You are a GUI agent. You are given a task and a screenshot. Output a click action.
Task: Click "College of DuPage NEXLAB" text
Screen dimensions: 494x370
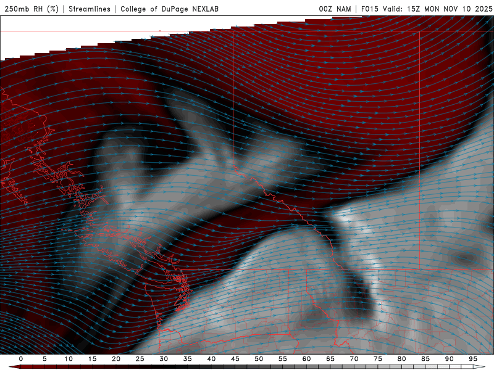(169, 9)
